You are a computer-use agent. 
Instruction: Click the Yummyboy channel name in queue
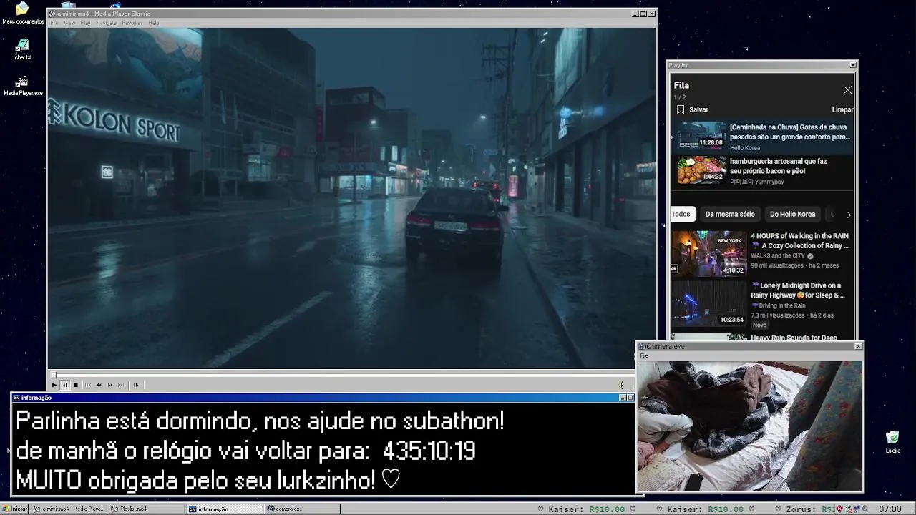[757, 182]
